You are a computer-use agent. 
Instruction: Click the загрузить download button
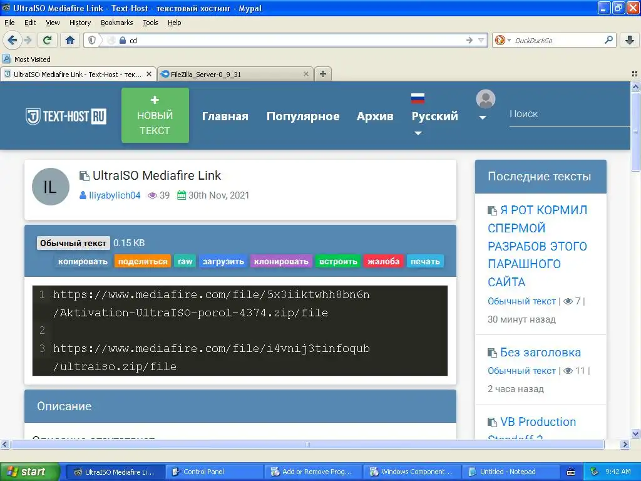tap(223, 261)
